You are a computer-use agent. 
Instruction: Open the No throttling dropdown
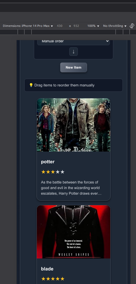pos(115,26)
